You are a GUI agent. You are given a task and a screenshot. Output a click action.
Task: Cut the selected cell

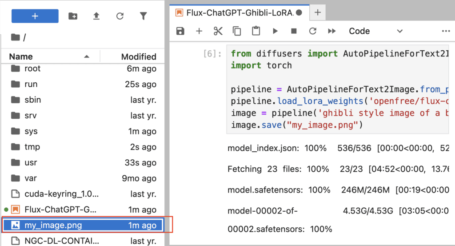(218, 31)
